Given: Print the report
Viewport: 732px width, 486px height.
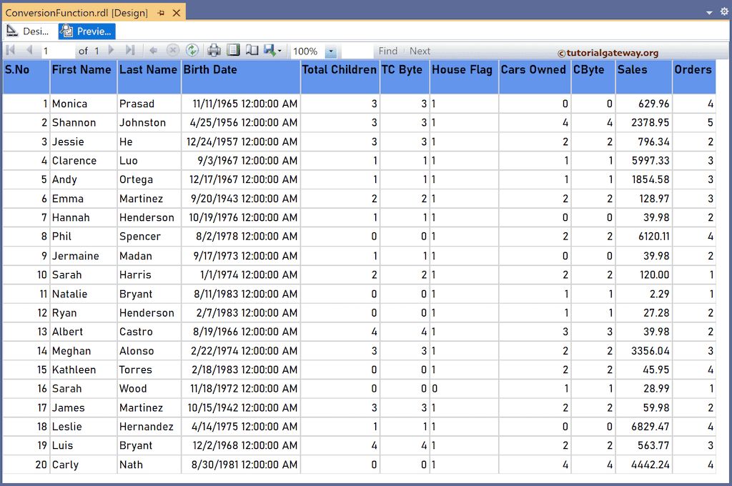Looking at the screenshot, I should [214, 50].
